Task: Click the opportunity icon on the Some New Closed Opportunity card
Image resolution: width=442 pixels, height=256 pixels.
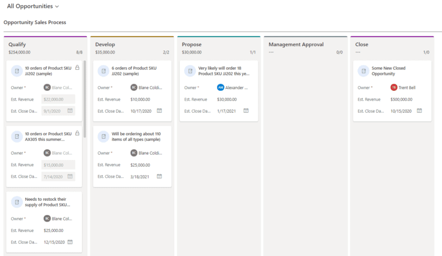Action: click(363, 71)
